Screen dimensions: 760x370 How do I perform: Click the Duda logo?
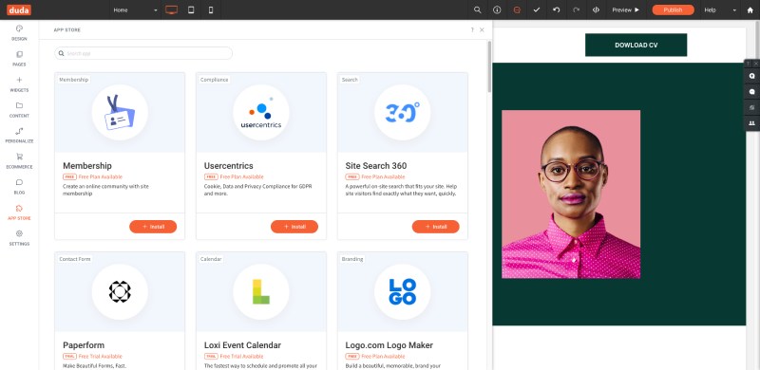pos(19,9)
